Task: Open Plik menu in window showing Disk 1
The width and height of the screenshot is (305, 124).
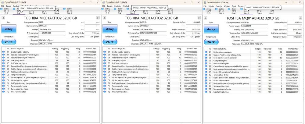Action: click(2, 6)
